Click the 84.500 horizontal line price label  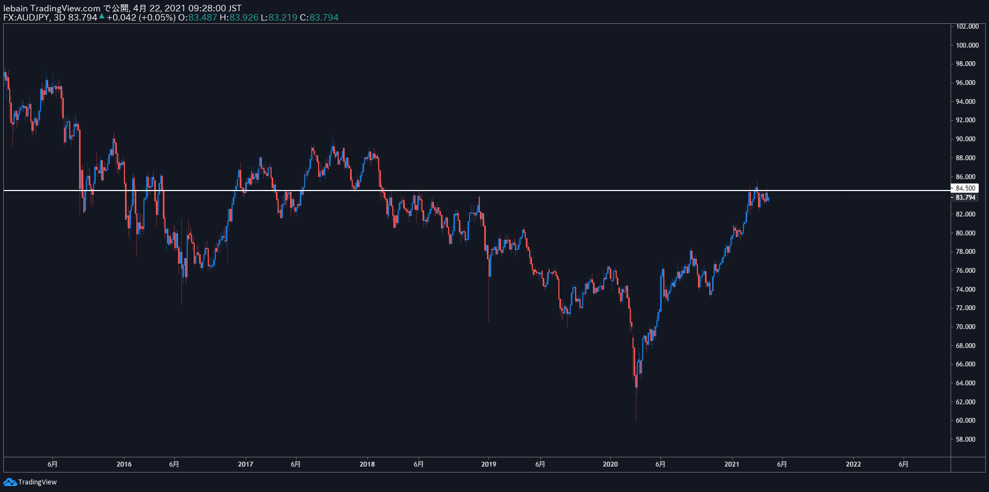(x=965, y=188)
